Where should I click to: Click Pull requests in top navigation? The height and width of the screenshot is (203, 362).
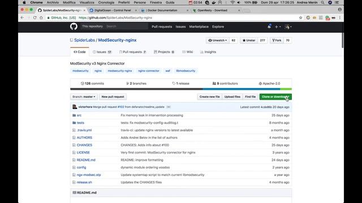point(162,27)
